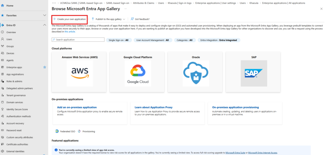Open the User Account Management filter
Image resolution: width=325 pixels, height=155 pixels.
click(153, 40)
